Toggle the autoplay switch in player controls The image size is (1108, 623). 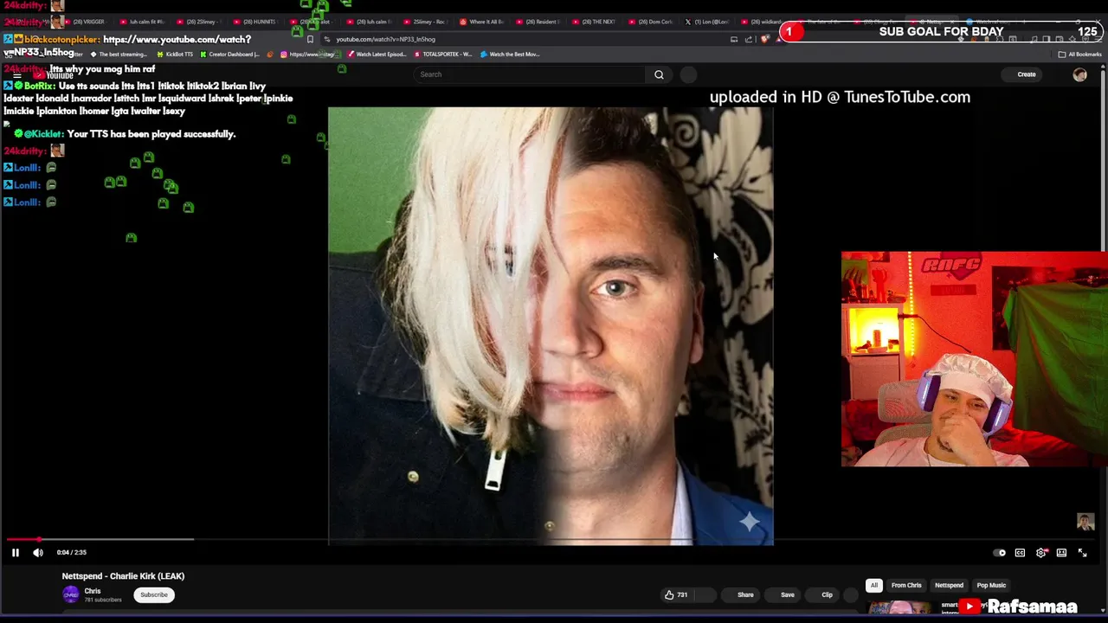[x=1000, y=553]
